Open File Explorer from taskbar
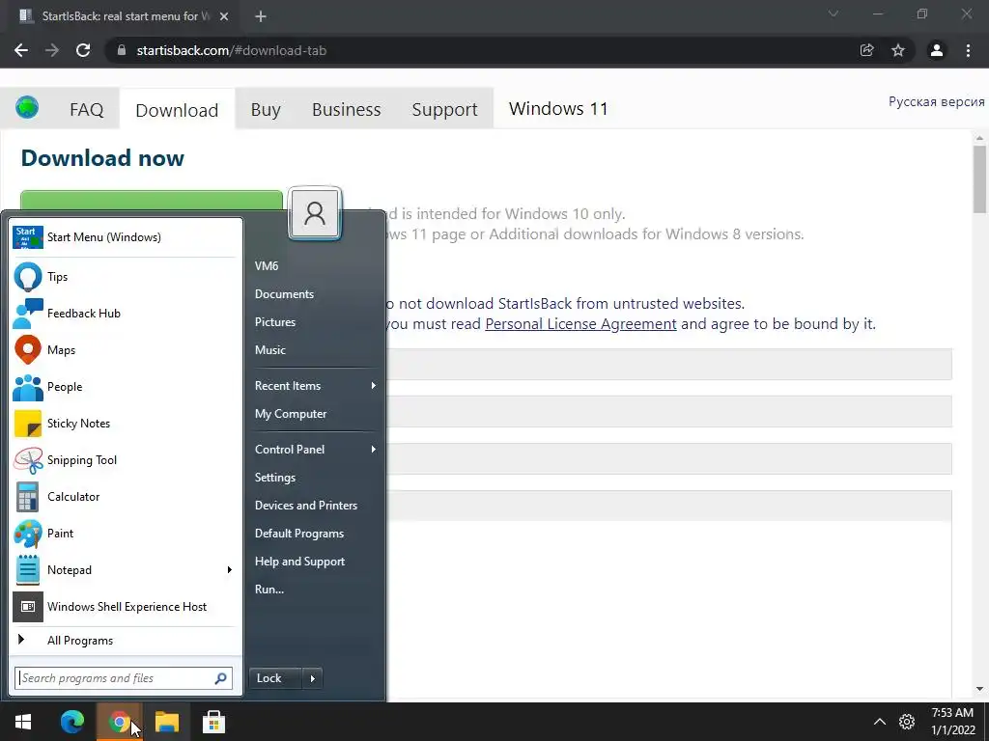The width and height of the screenshot is (989, 741). coord(167,722)
